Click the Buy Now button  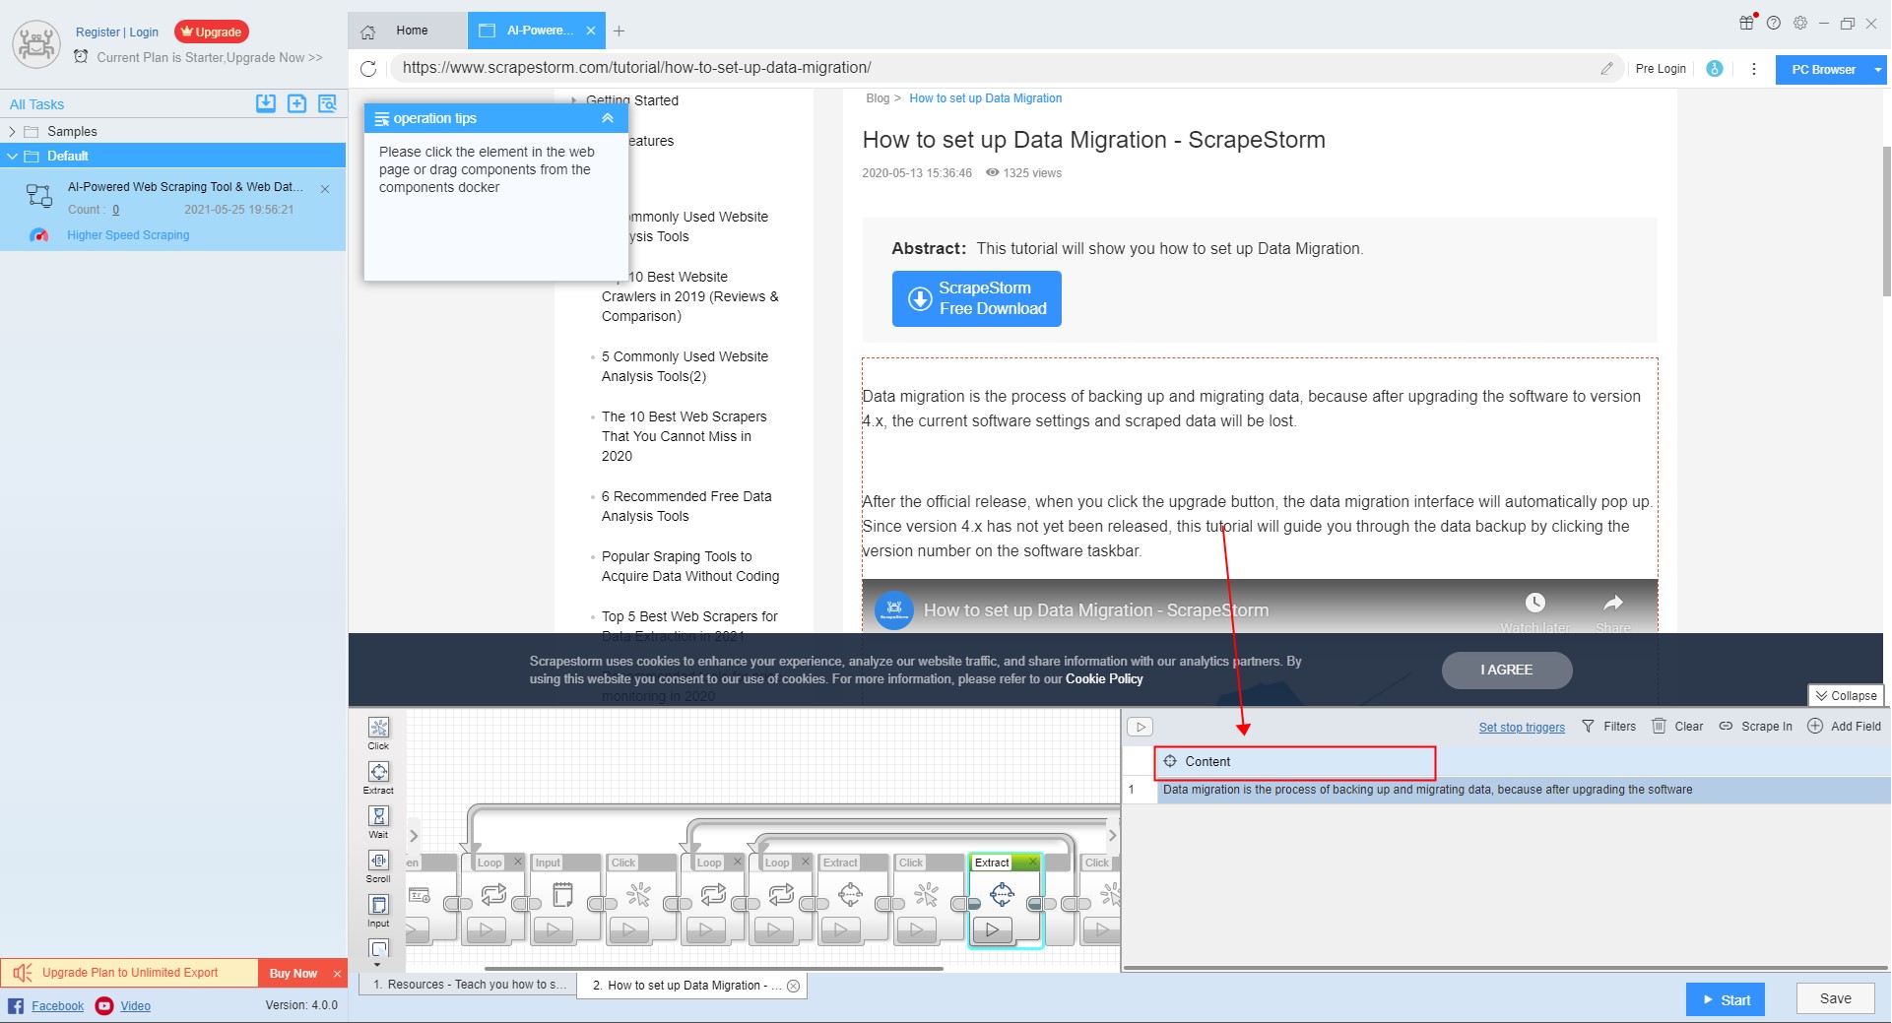pos(294,973)
